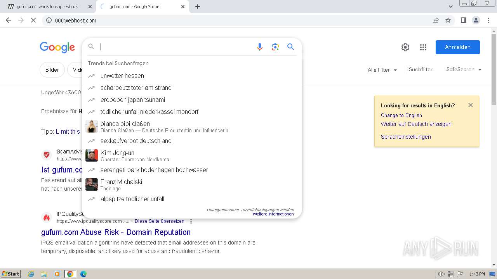Click the address bar URL 000webhost.com
This screenshot has height=279, width=497.
tap(75, 21)
